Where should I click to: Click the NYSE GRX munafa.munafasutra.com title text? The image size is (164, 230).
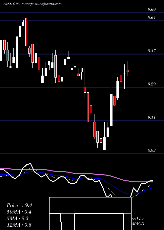point(32,4)
